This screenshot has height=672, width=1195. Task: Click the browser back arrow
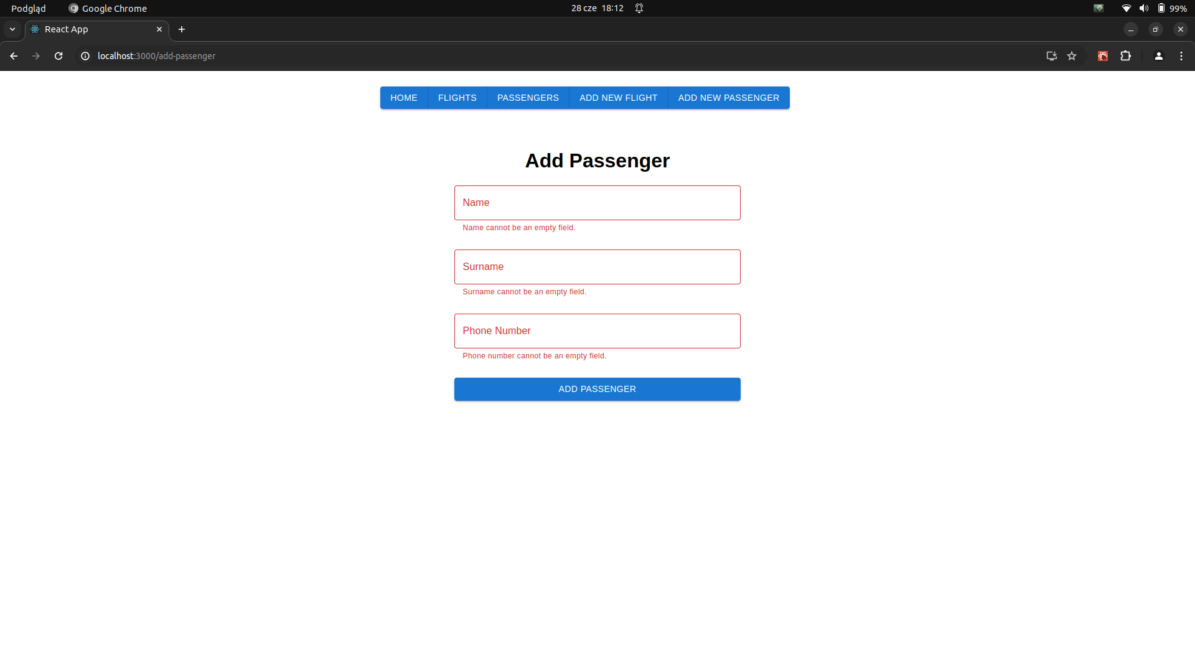coord(14,56)
